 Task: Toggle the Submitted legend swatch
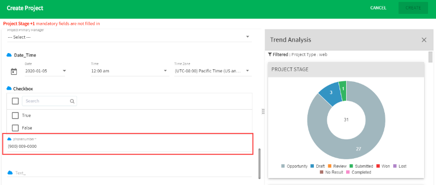pyautogui.click(x=351, y=166)
